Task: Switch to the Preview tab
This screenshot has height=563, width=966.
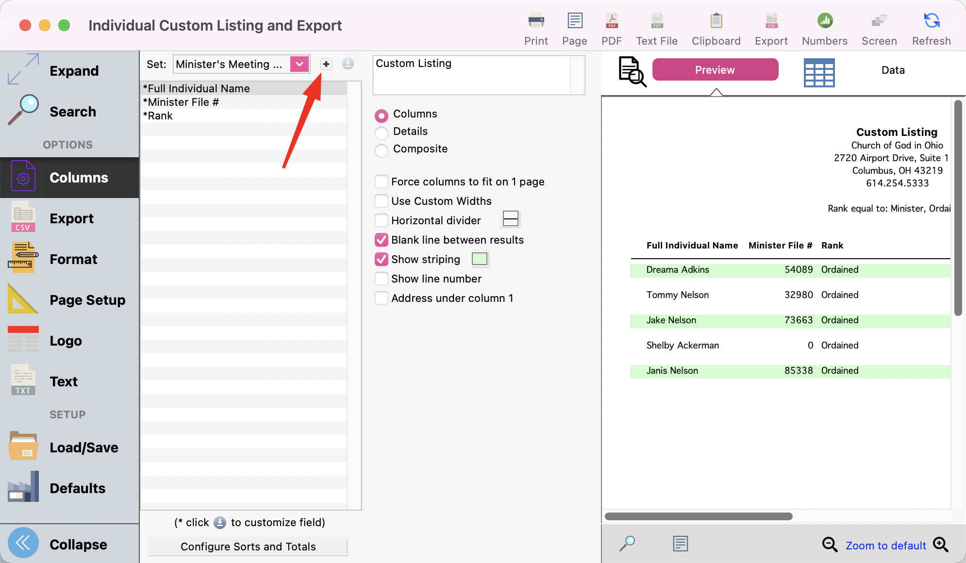Action: click(715, 70)
